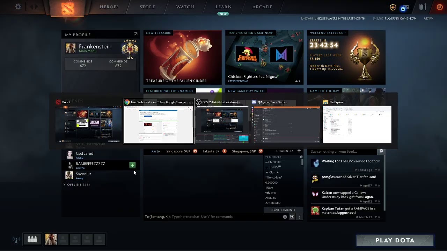Open the party group icon
The image size is (447, 251).
32,239
